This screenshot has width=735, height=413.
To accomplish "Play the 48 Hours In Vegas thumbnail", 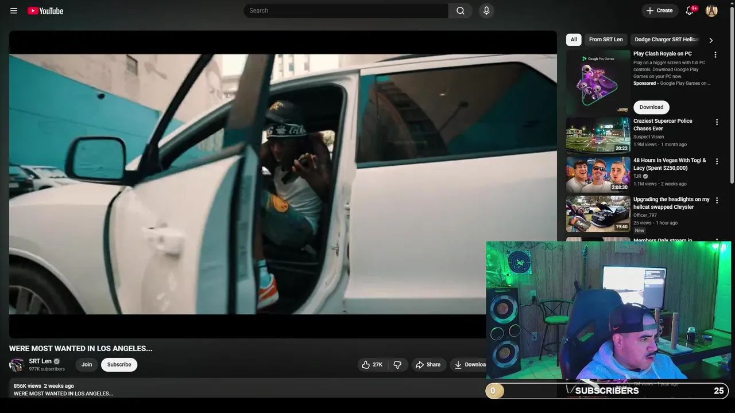I will 598,174.
